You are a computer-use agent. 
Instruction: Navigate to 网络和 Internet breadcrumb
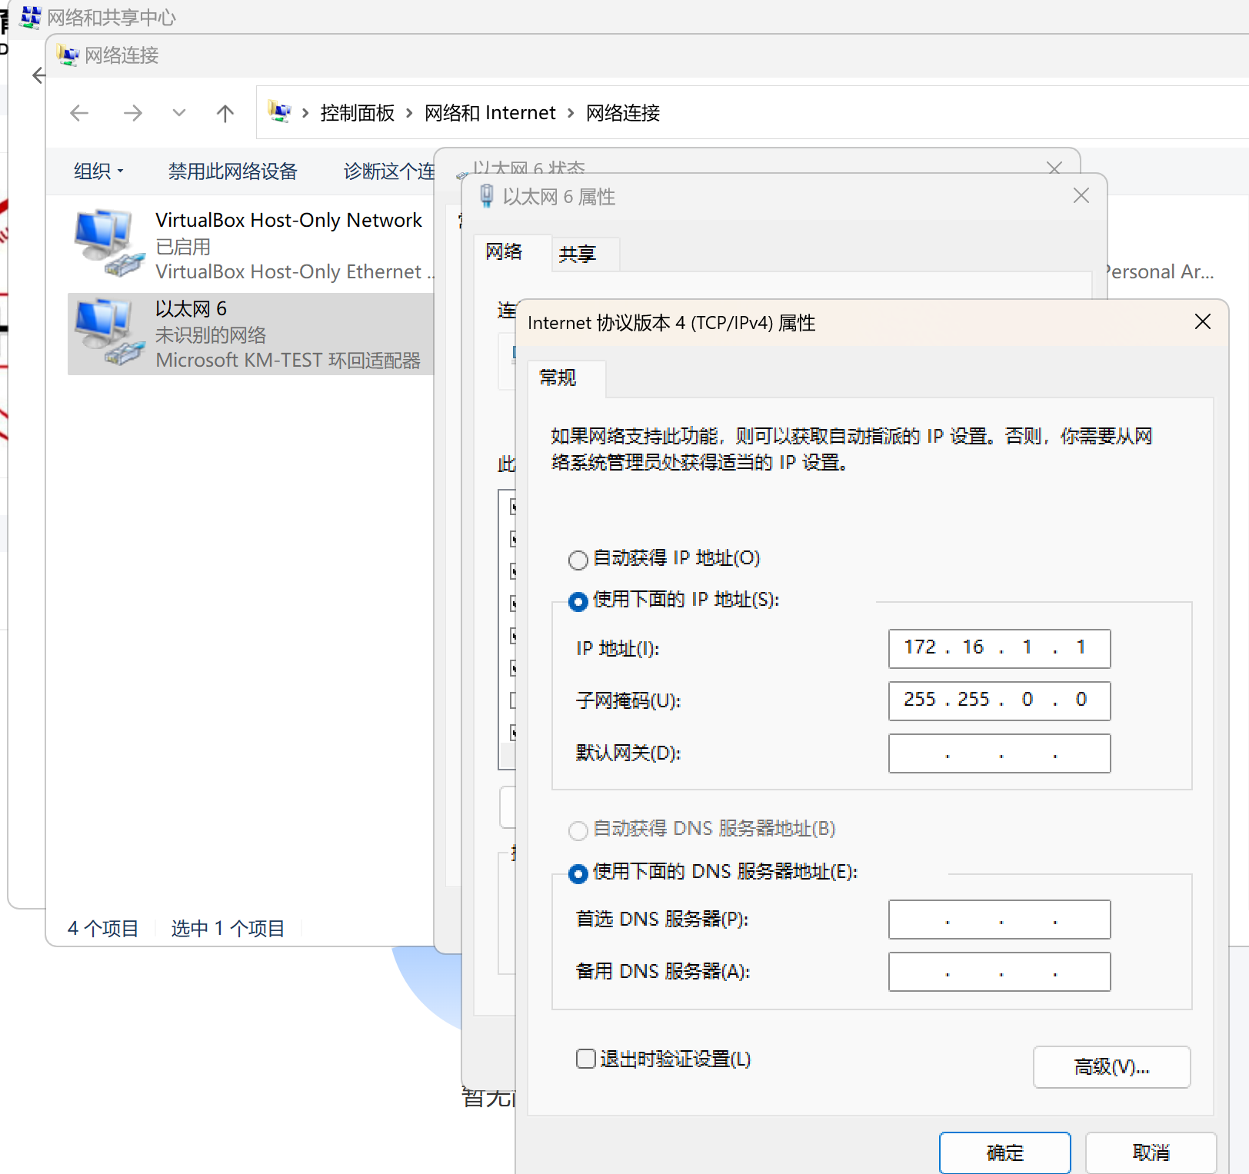click(x=490, y=113)
